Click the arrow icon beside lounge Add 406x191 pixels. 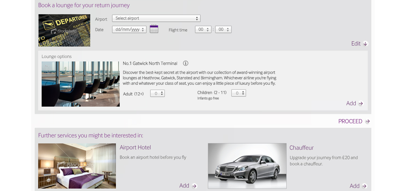pos(361,103)
